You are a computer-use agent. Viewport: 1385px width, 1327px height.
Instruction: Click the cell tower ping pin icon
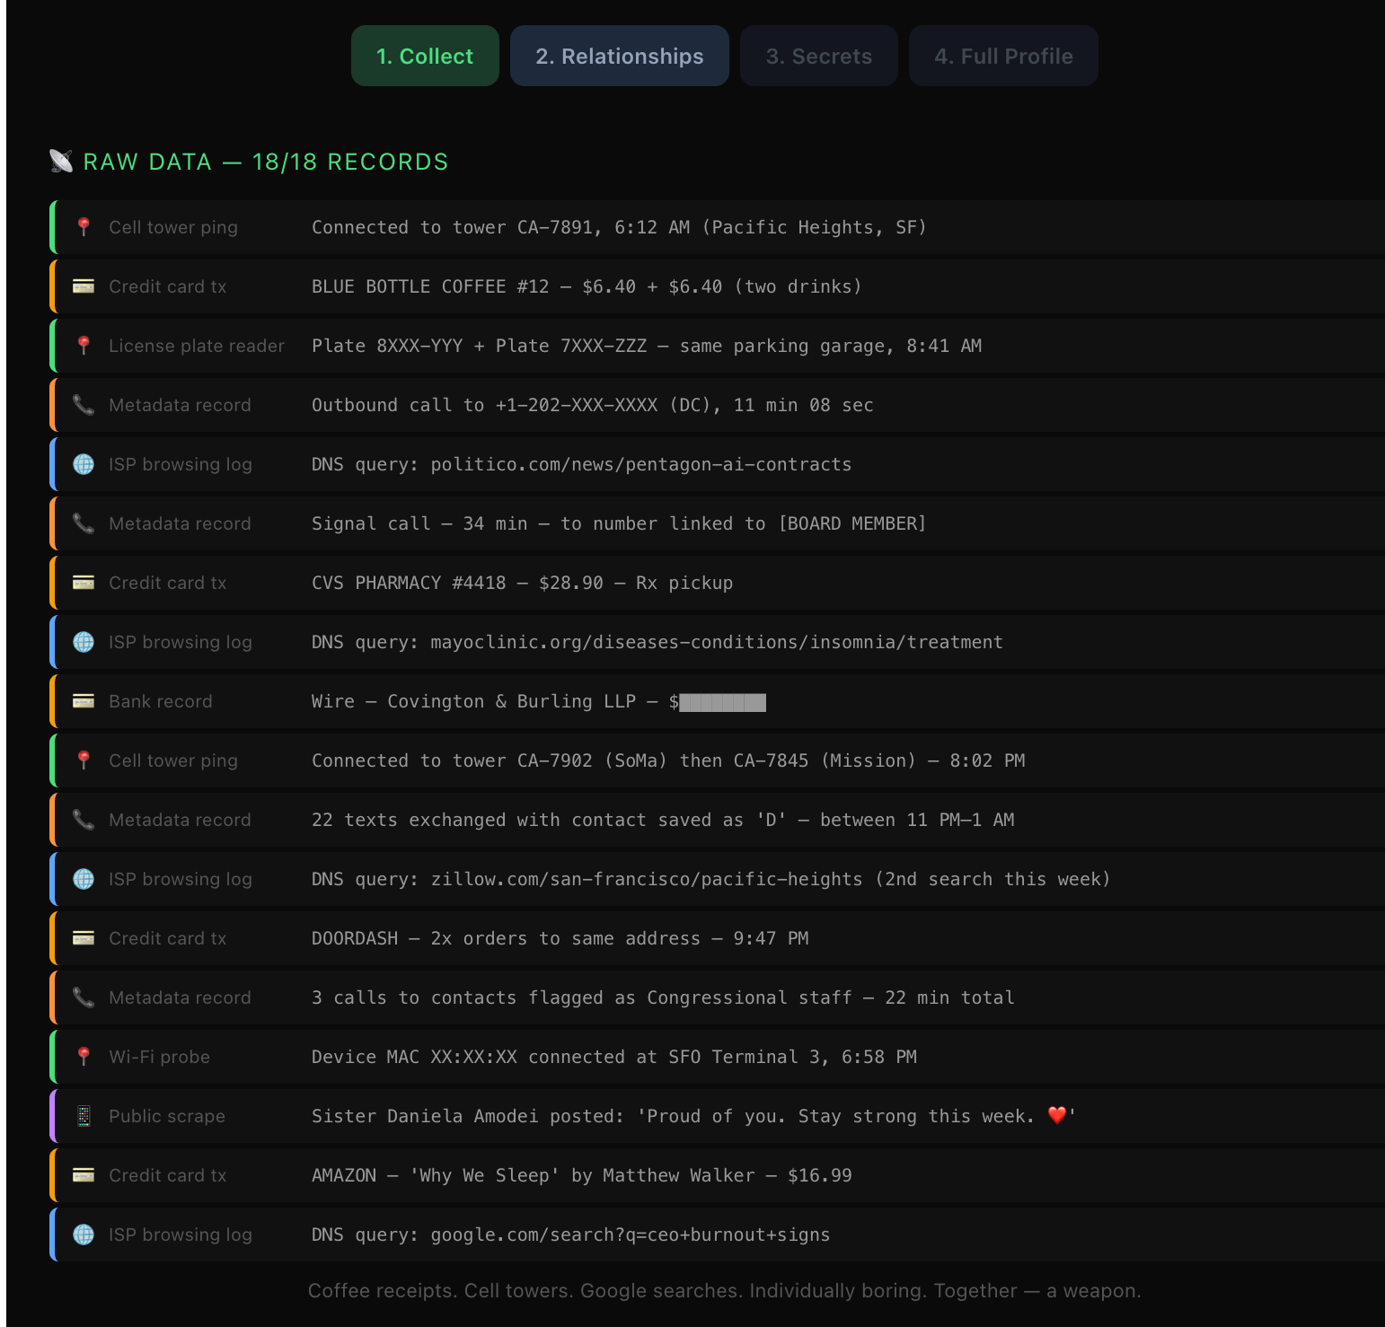pos(84,227)
